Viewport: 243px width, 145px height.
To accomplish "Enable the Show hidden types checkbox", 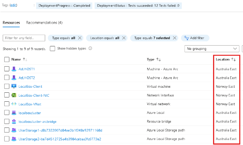I will coord(53,48).
